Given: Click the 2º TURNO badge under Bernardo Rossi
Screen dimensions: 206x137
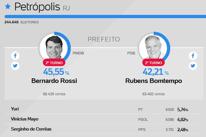Looking at the screenshot, I should (54, 63).
